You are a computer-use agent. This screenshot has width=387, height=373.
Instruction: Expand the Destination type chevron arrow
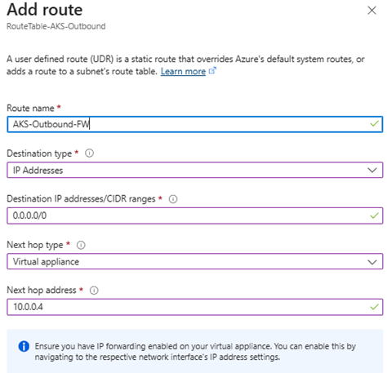pyautogui.click(x=372, y=171)
